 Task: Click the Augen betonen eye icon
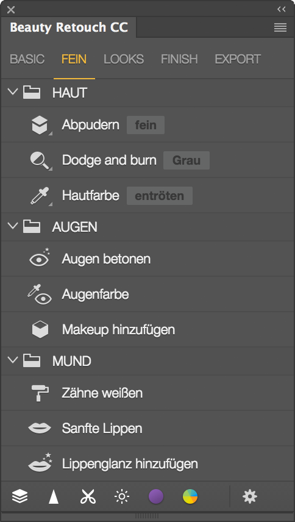tap(40, 258)
